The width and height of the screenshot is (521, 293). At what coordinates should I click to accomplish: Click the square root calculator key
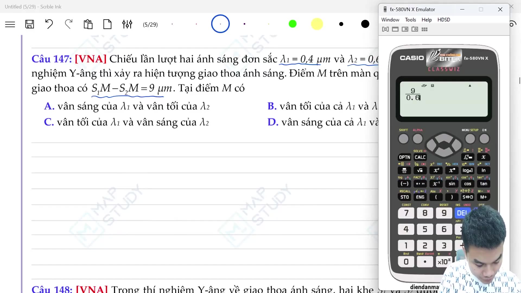click(420, 171)
